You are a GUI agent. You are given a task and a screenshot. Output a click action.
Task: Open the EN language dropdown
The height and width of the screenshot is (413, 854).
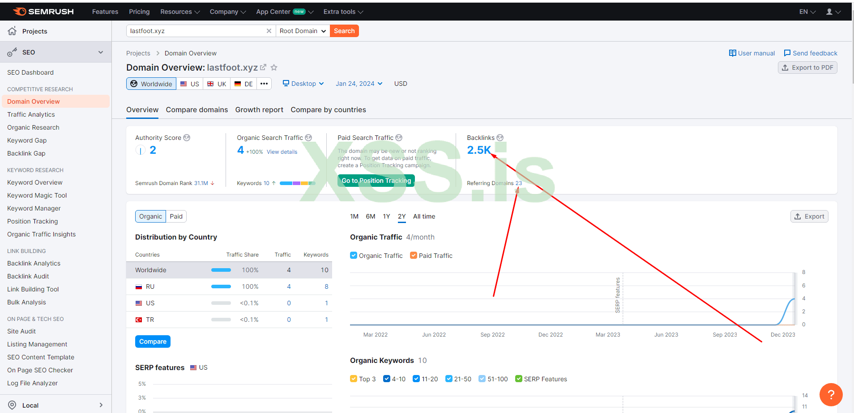pyautogui.click(x=807, y=12)
